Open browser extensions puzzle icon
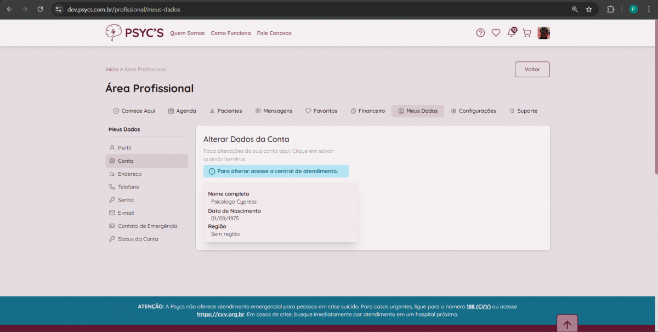658x332 pixels. (610, 9)
